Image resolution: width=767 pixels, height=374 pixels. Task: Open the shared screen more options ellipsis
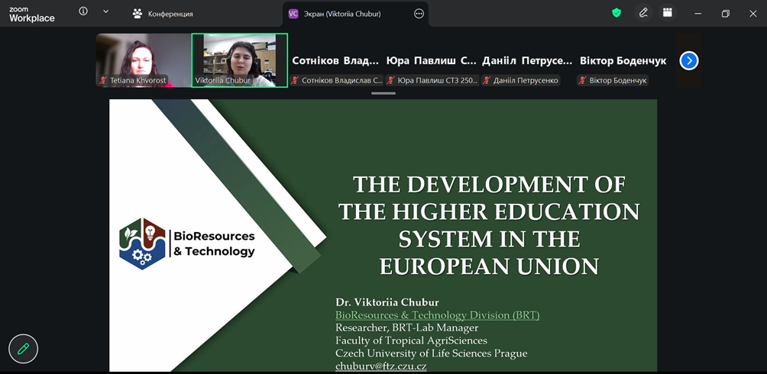[419, 14]
